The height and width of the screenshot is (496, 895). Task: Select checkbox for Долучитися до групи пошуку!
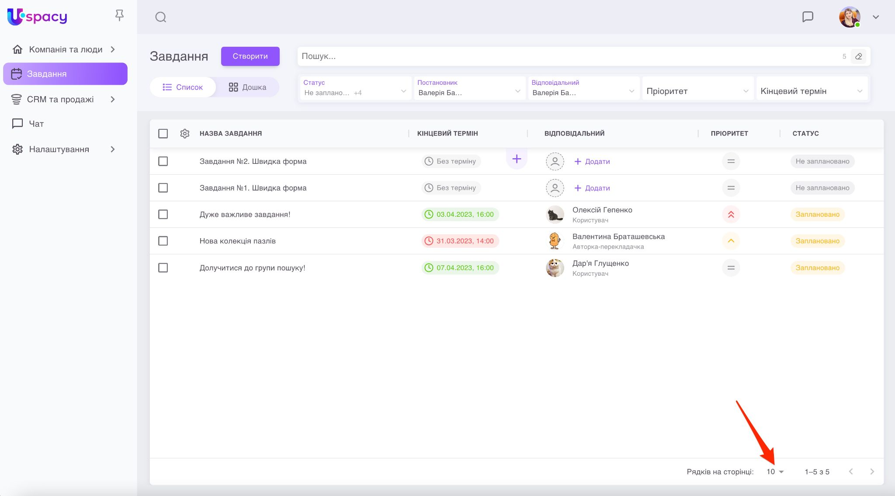coord(163,267)
